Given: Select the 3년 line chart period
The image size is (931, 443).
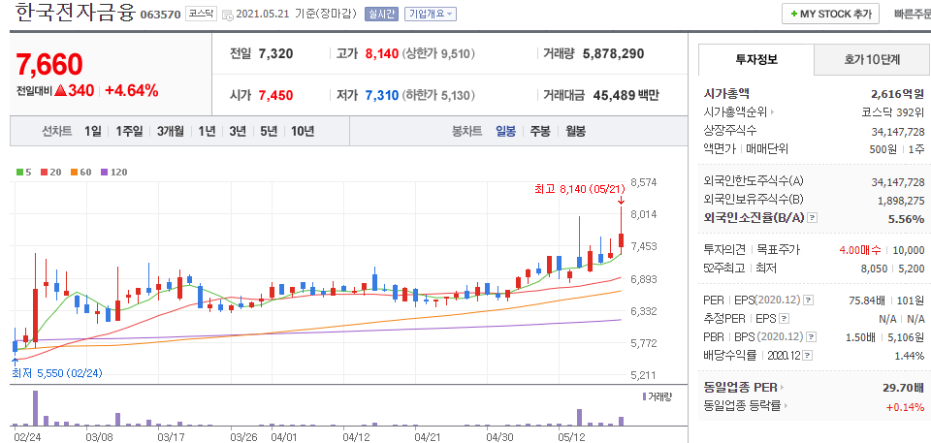Looking at the screenshot, I should point(238,131).
